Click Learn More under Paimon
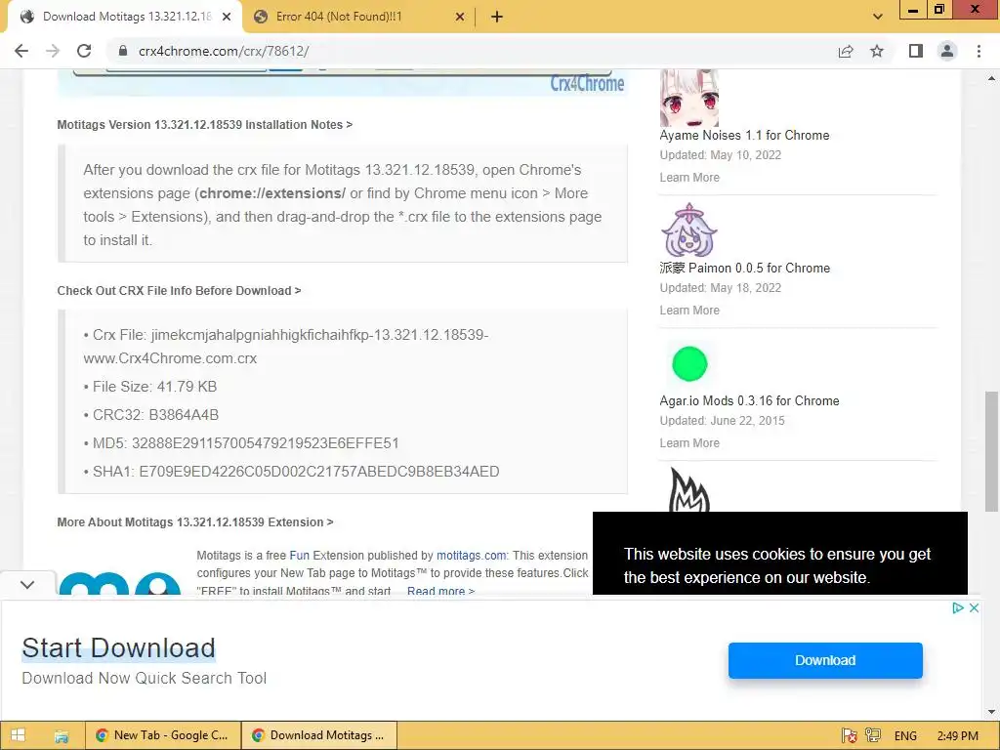This screenshot has width=1000, height=750. pos(689,310)
